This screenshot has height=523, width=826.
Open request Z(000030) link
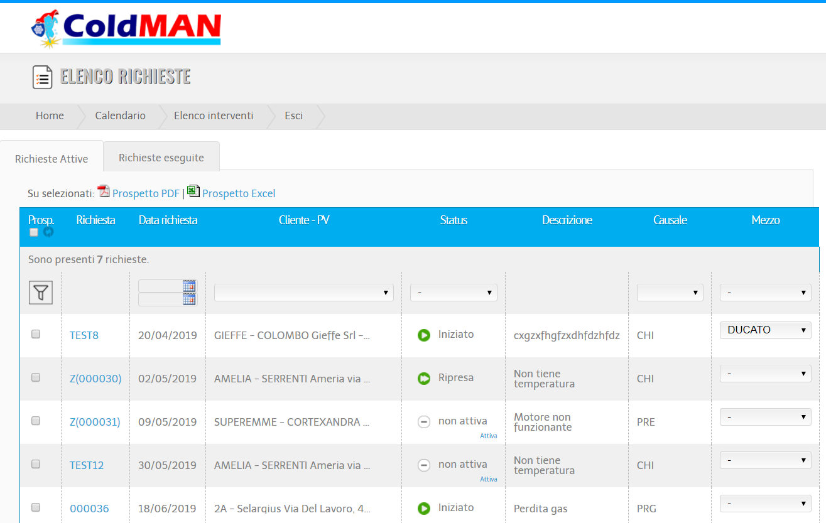pos(95,379)
